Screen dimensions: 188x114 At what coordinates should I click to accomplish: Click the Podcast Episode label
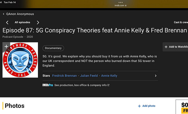[x=13, y=37]
